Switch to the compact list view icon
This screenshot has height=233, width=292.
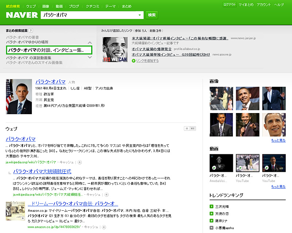pyautogui.click(x=187, y=128)
